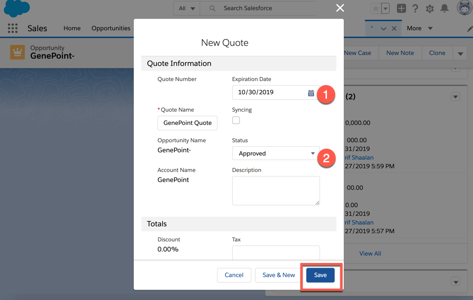Click the user avatar profile icon
Image resolution: width=473 pixels, height=300 pixels.
465,8
